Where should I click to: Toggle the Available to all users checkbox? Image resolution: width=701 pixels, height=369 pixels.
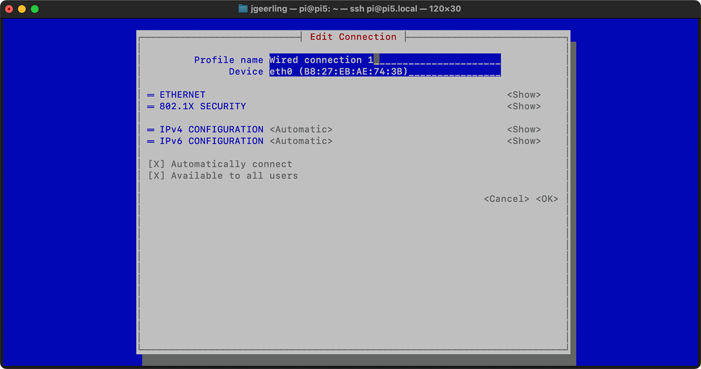click(156, 176)
